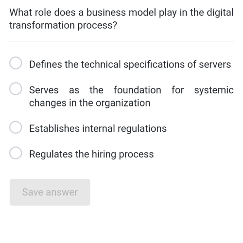Select the 'Establishes internal regulations' radio button
This screenshot has width=243, height=243.
pyautogui.click(x=16, y=127)
